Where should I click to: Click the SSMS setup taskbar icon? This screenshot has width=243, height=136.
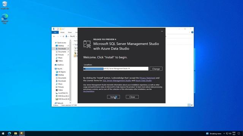click(x=22, y=133)
